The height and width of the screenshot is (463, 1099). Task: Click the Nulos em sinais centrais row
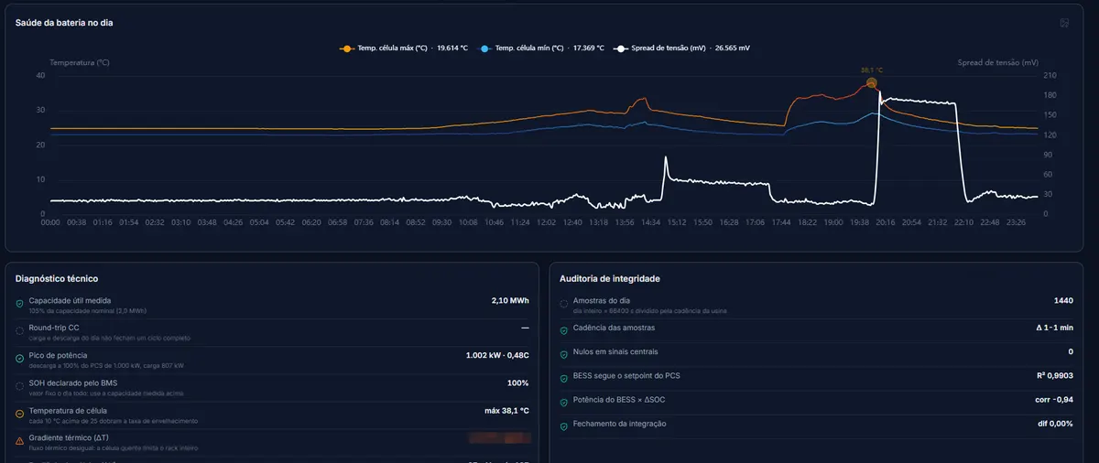point(816,352)
